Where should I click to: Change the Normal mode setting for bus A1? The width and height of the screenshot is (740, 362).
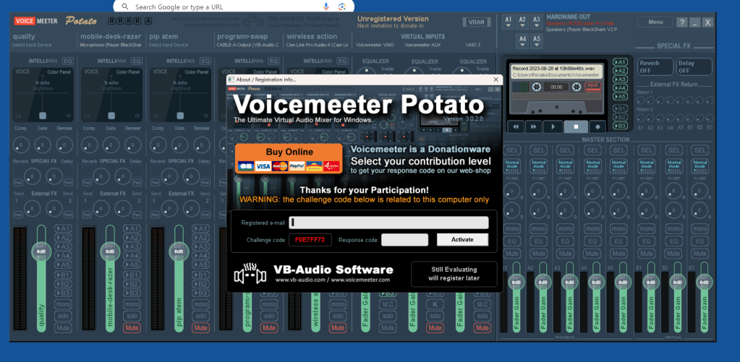tap(513, 165)
